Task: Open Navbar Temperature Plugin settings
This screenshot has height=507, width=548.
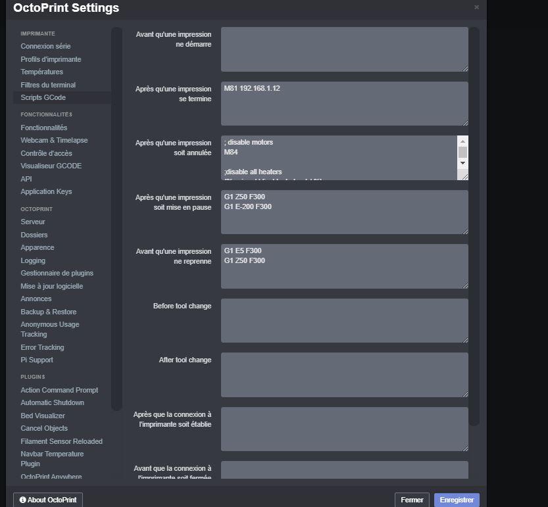Action: [x=52, y=459]
